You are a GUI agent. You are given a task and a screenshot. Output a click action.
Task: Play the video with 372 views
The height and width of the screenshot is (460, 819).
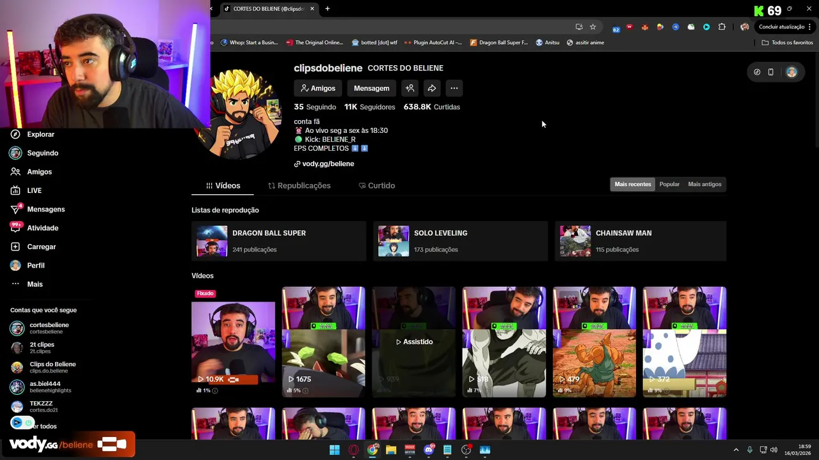point(685,342)
